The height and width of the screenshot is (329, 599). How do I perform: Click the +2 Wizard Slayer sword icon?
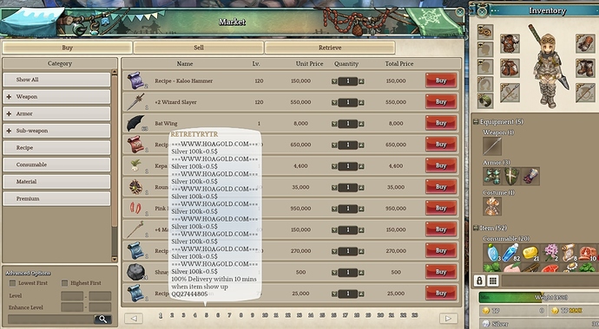tap(136, 101)
